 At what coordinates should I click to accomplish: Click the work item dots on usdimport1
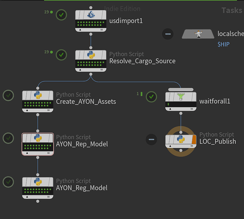(91, 24)
